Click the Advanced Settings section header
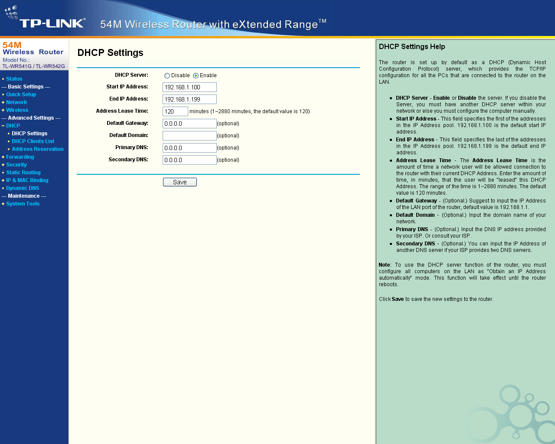 click(31, 118)
